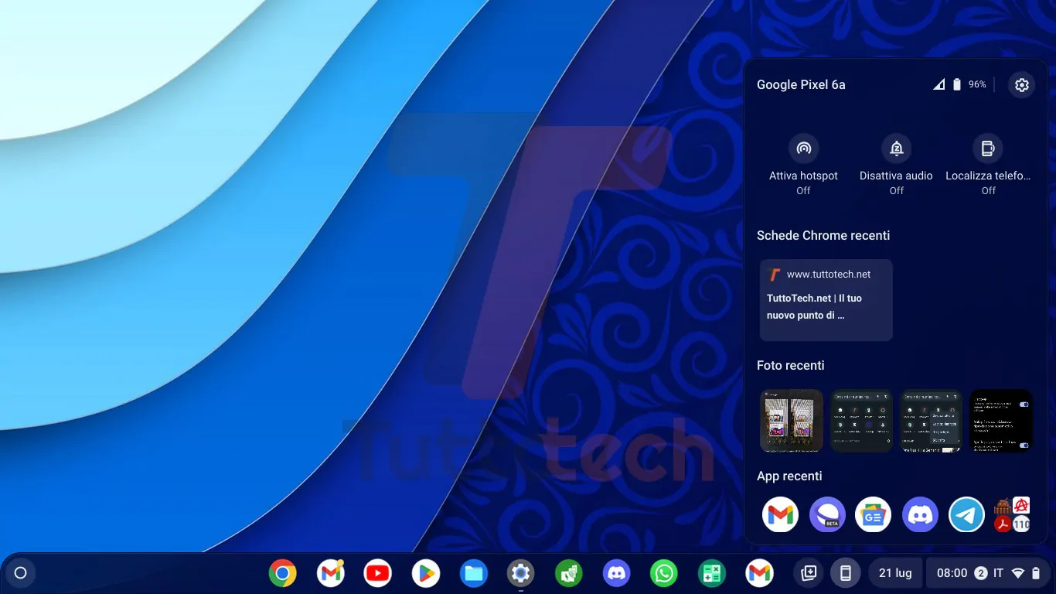Open YouTube from the shelf
The image size is (1056, 594).
(x=378, y=573)
